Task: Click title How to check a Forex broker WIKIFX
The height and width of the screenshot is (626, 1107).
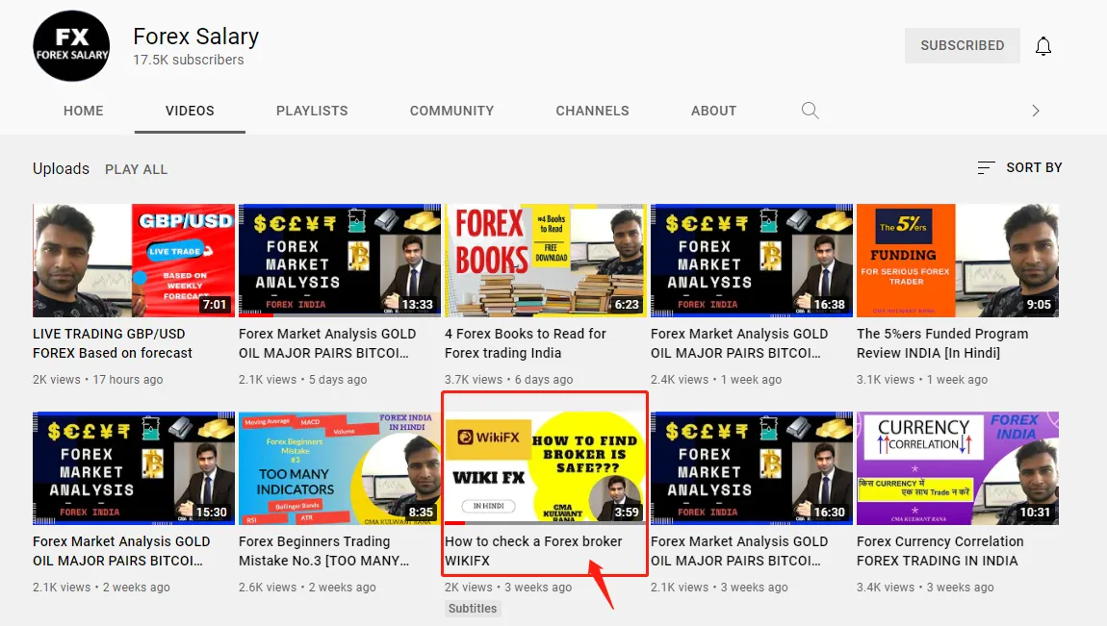Action: coord(533,551)
